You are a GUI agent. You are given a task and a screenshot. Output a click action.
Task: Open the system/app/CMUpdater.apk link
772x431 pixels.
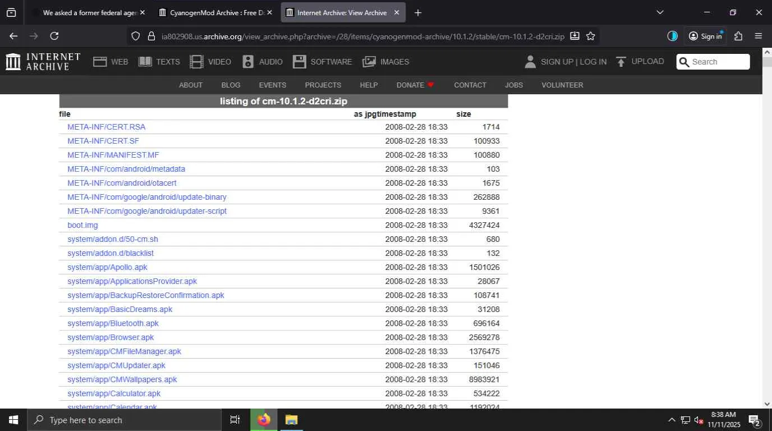click(x=117, y=365)
